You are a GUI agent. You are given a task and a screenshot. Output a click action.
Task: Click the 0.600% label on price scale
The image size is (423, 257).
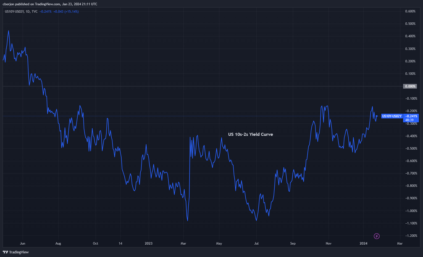tap(410, 11)
